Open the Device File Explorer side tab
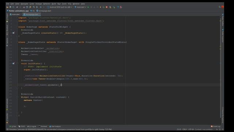The image size is (234, 132). (x=223, y=115)
